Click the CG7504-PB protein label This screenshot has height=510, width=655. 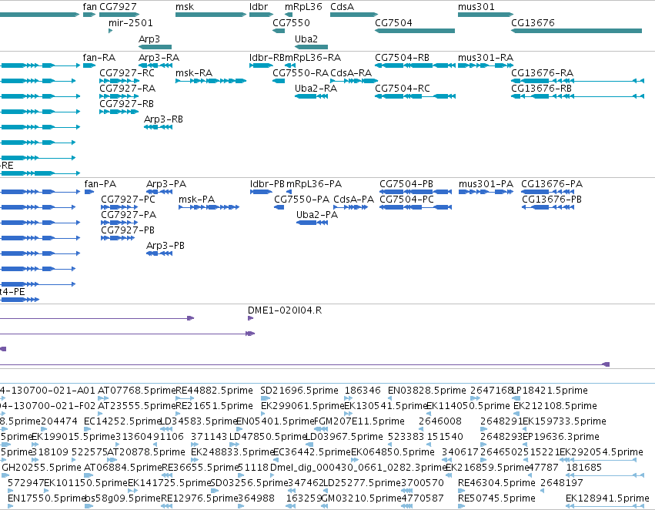406,184
